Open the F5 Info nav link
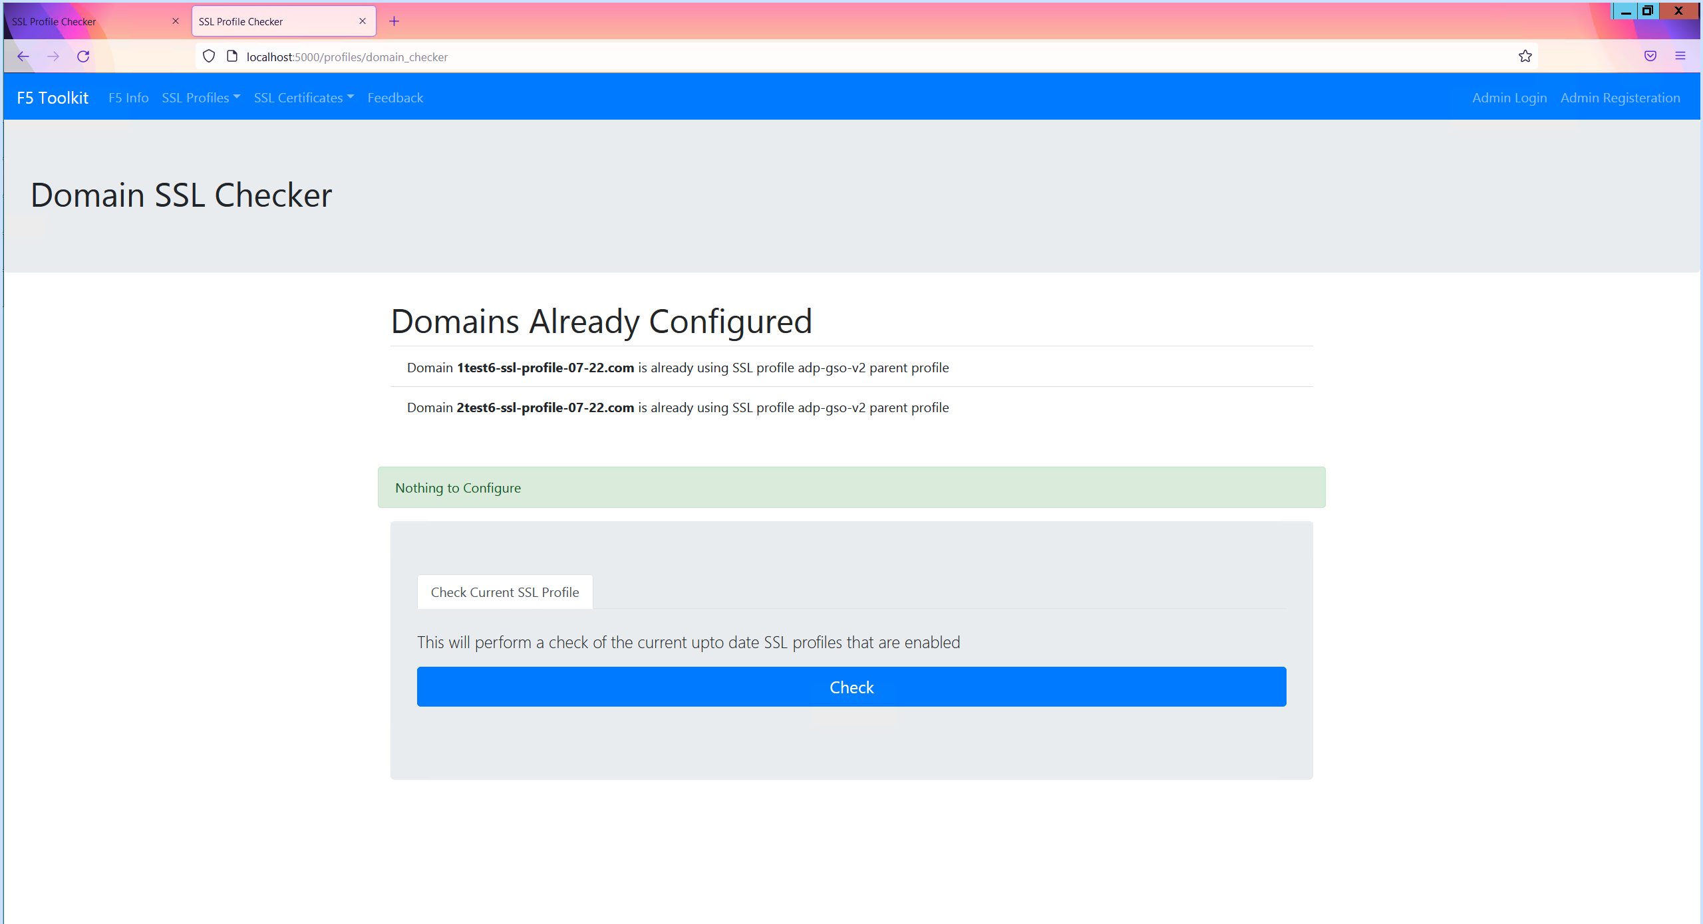 click(128, 98)
